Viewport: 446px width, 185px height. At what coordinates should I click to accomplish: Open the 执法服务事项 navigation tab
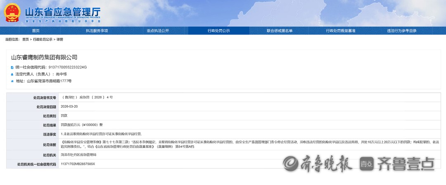point(97,31)
